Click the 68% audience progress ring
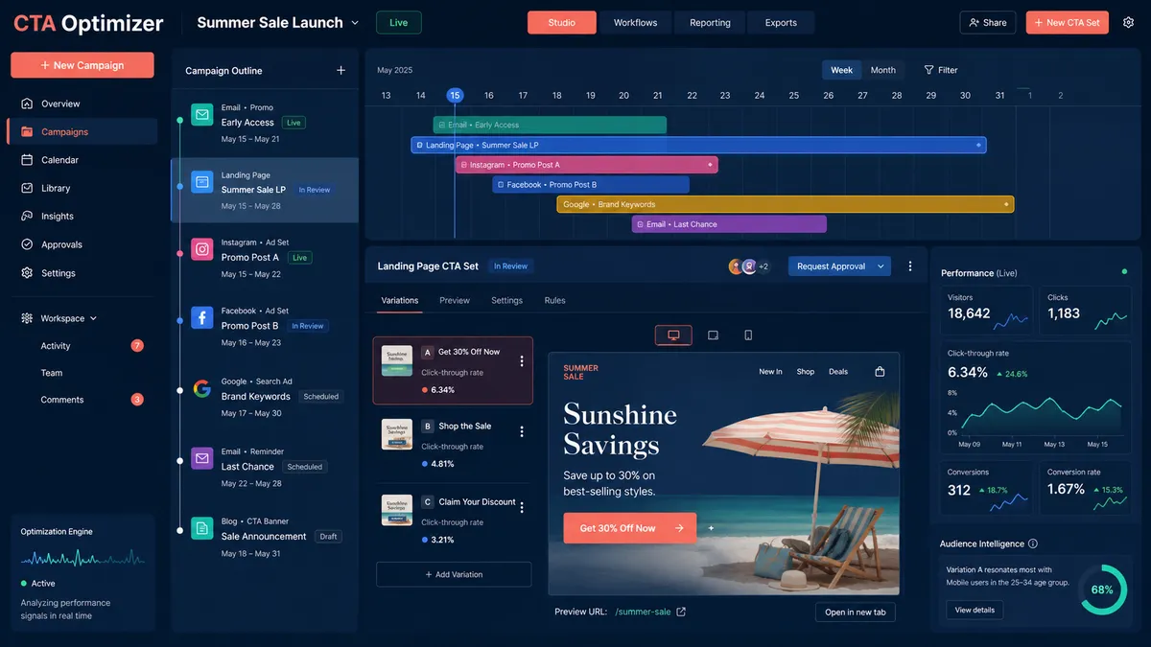This screenshot has width=1151, height=647. 1102,589
